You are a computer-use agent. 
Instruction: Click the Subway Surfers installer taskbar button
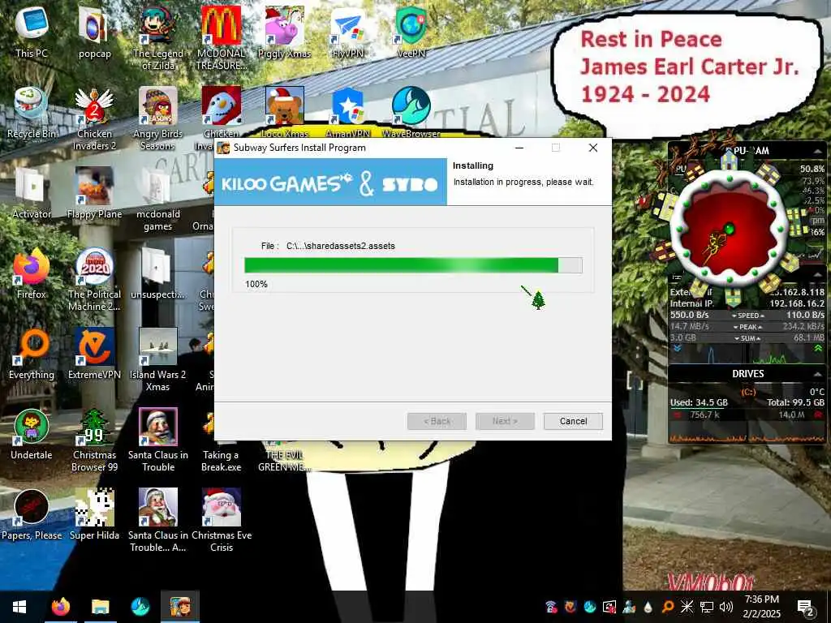[x=180, y=607]
